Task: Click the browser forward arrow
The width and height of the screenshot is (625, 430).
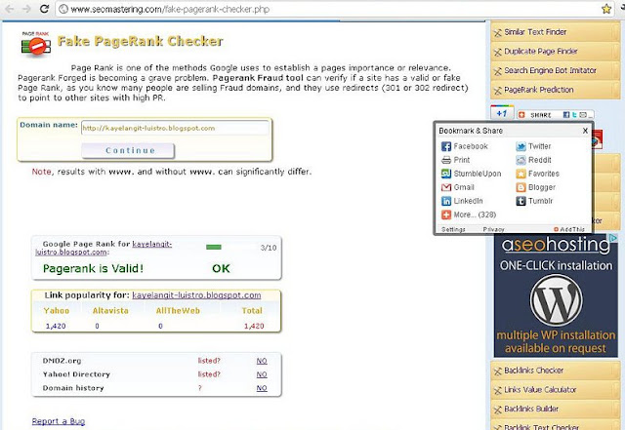Action: click(26, 9)
